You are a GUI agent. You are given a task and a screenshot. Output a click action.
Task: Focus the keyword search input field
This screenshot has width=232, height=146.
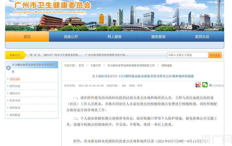pos(187,55)
